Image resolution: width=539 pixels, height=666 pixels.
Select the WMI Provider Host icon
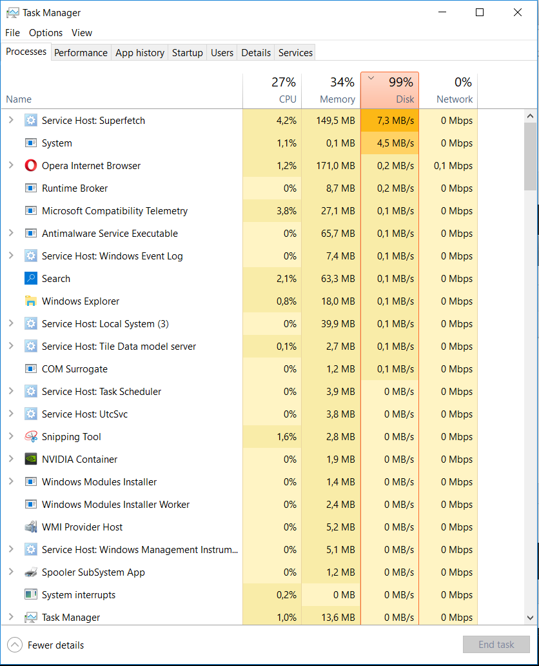point(31,527)
